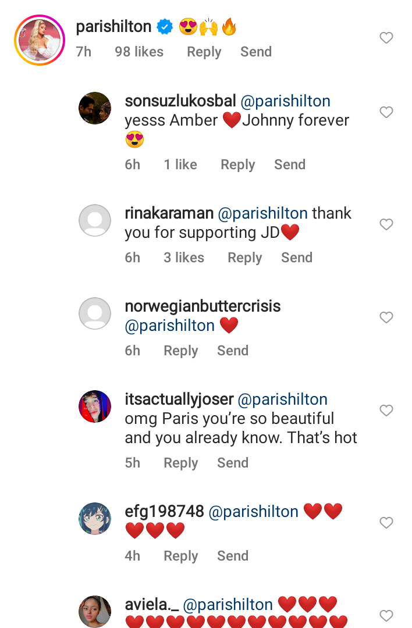
Task: Open efg198748's anime avatar
Action: tap(94, 518)
